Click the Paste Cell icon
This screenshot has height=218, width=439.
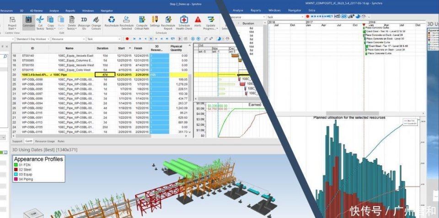coord(61,20)
